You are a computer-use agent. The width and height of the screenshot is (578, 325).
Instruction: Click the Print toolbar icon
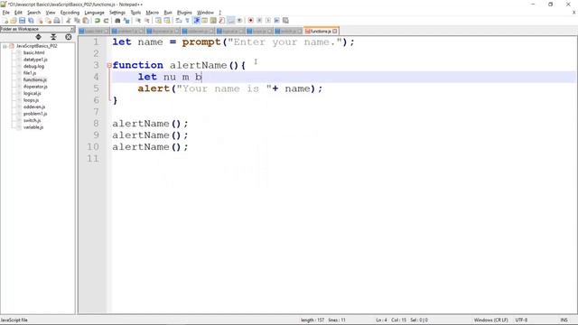click(57, 21)
